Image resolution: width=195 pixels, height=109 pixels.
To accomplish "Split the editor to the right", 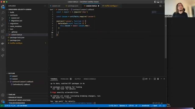I will click(161, 6).
